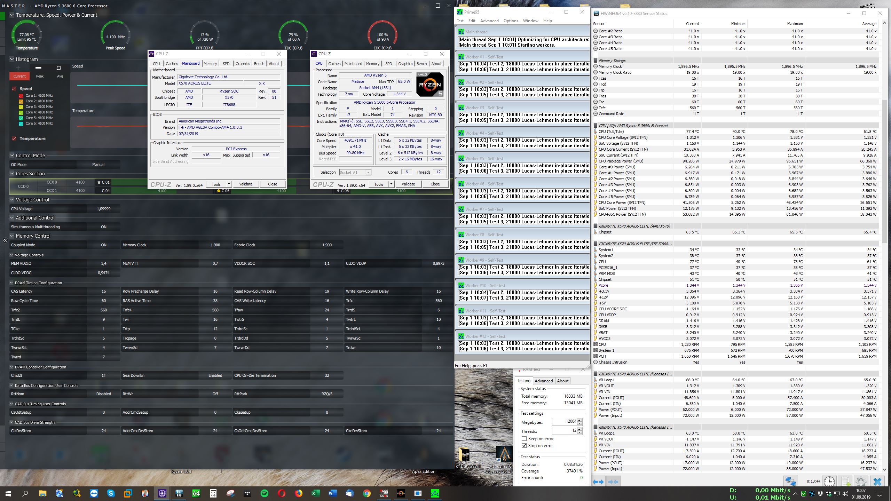
Task: Open the Prime95 Advanced menu
Action: click(489, 21)
